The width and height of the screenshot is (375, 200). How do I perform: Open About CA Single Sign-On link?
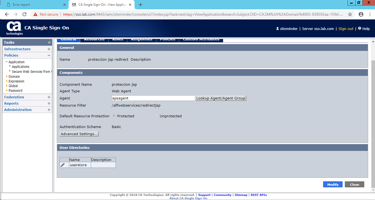[188, 198]
